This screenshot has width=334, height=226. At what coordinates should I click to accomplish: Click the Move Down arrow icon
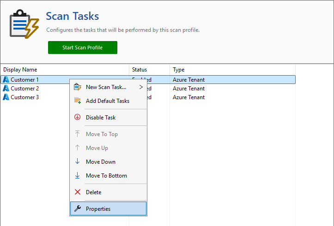[77, 162]
